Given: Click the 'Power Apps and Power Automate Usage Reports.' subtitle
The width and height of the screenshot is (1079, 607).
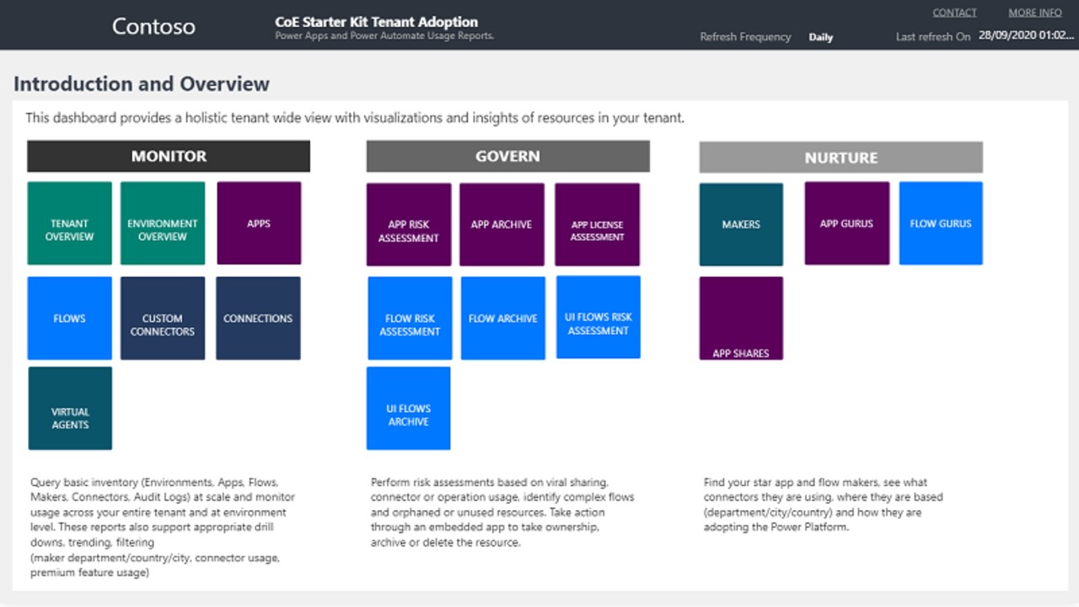Looking at the screenshot, I should coord(384,36).
